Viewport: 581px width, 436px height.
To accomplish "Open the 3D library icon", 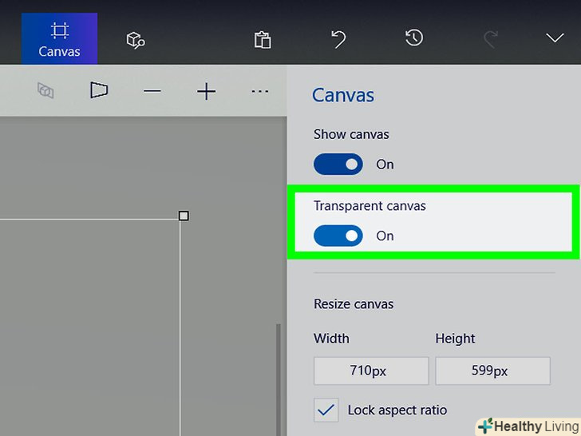I will click(136, 39).
